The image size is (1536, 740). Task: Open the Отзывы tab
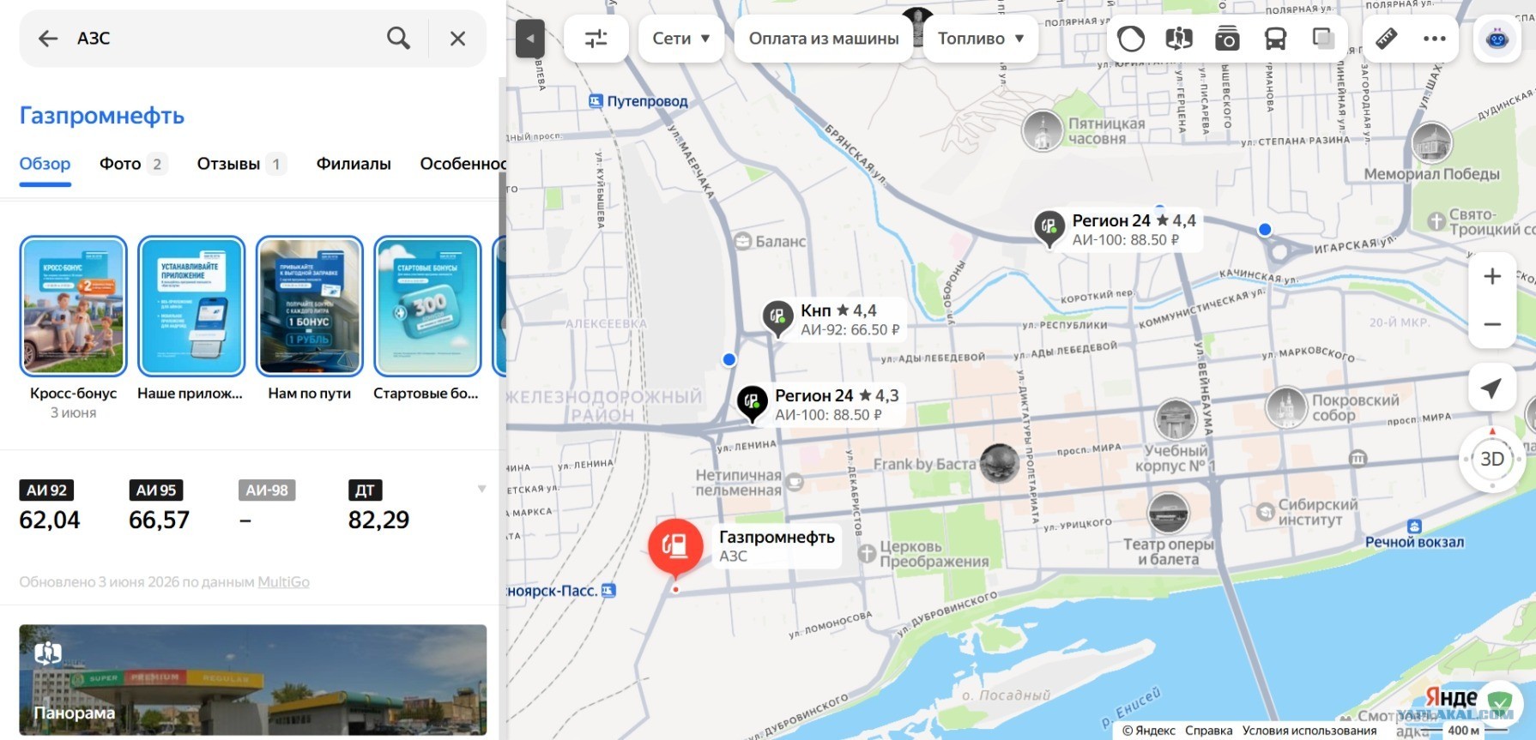point(241,164)
